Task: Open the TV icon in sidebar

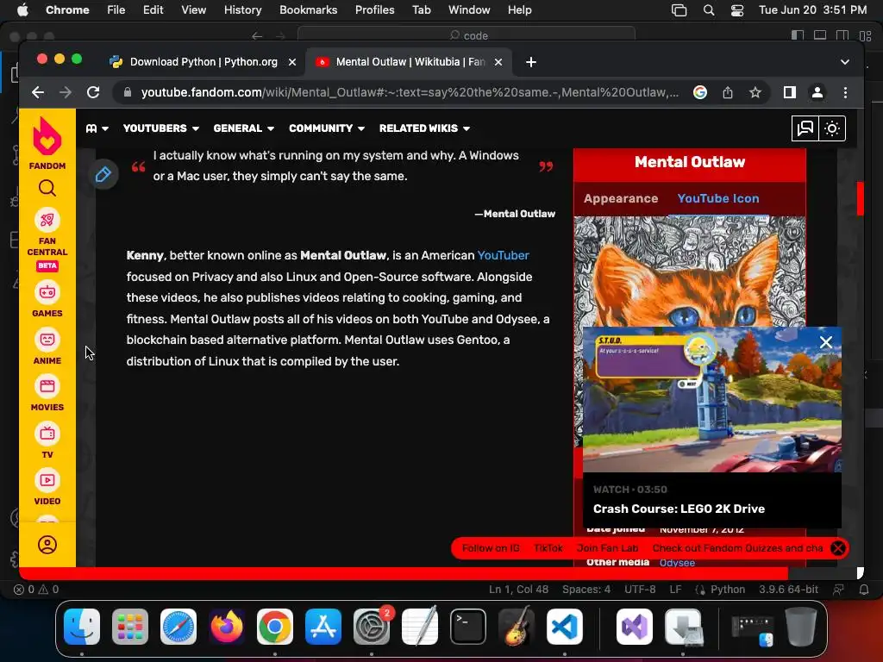Action: (47, 434)
